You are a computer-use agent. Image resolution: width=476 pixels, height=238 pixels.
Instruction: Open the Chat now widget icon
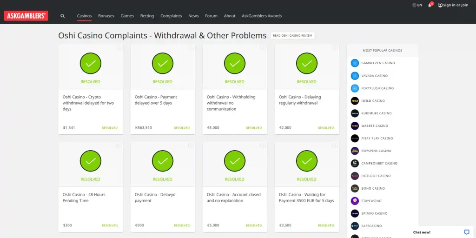[467, 232]
